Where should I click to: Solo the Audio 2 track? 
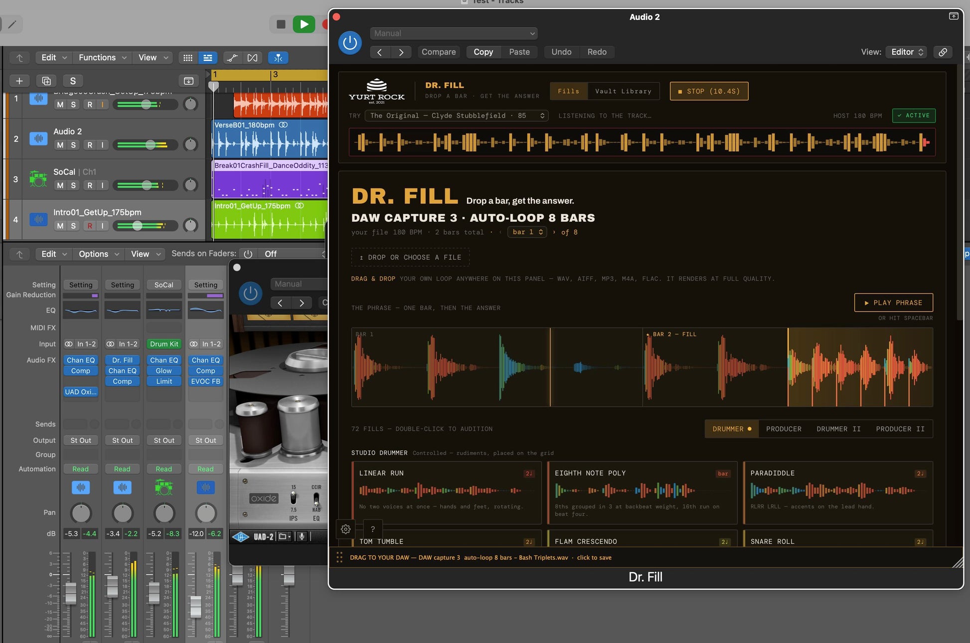click(73, 145)
